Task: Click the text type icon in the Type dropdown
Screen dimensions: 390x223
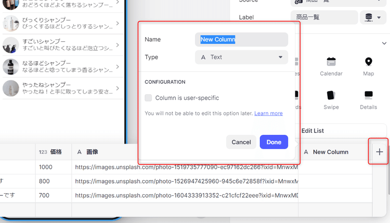Action: [x=203, y=57]
